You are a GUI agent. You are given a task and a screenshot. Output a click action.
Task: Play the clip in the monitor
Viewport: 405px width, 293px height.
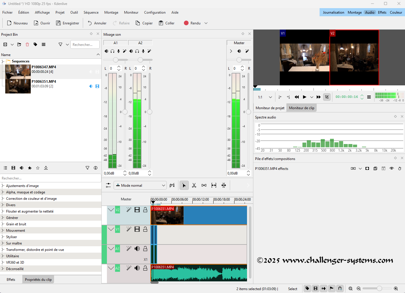coord(304,97)
